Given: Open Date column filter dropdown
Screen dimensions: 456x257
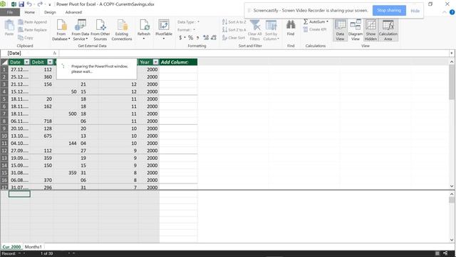Looking at the screenshot, I should pyautogui.click(x=27, y=62).
